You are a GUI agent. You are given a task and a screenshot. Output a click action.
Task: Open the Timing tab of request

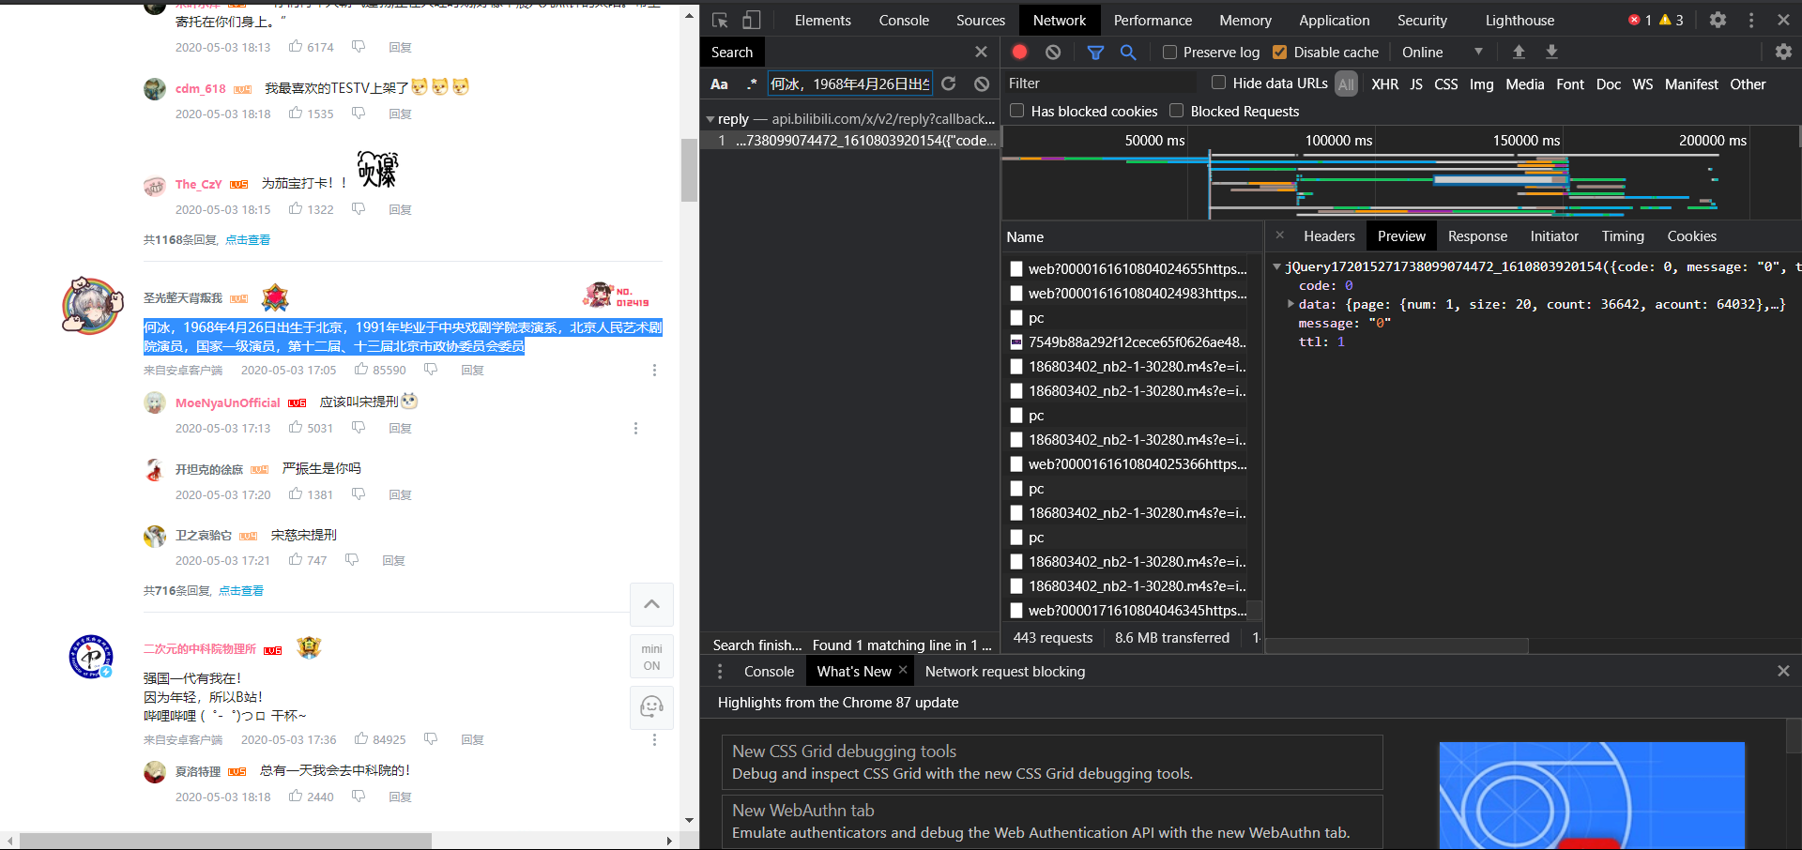pyautogui.click(x=1623, y=236)
